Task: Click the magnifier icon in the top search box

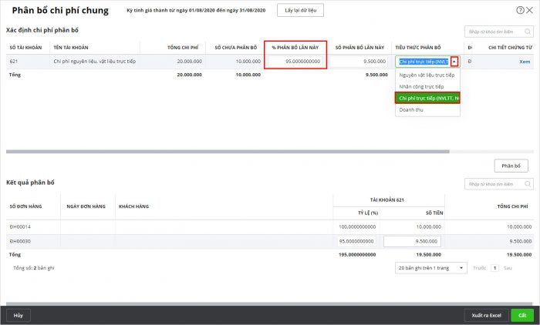Action: pyautogui.click(x=528, y=32)
